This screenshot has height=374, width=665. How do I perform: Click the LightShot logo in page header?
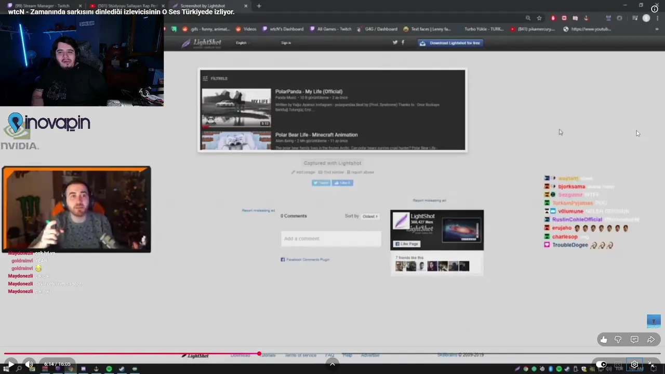[x=202, y=43]
